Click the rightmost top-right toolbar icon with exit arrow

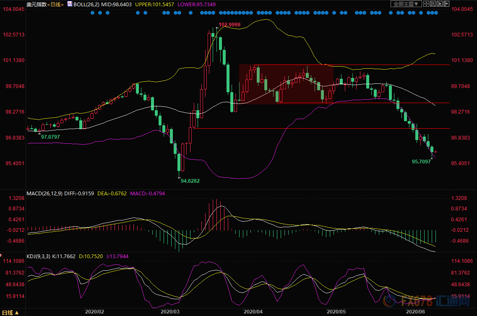tap(446, 4)
